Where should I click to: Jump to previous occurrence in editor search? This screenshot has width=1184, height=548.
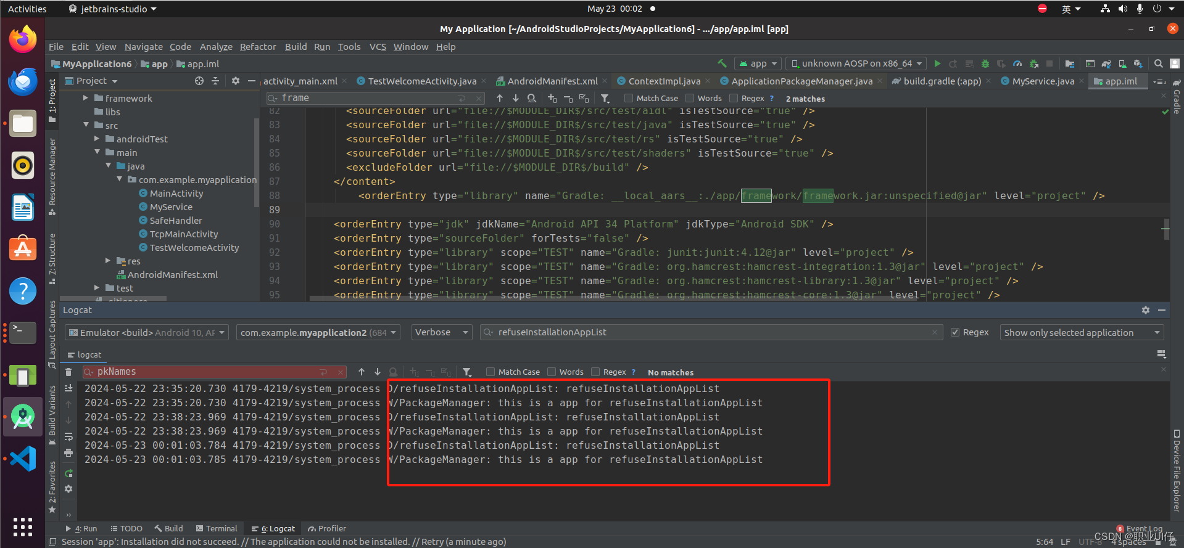(500, 98)
